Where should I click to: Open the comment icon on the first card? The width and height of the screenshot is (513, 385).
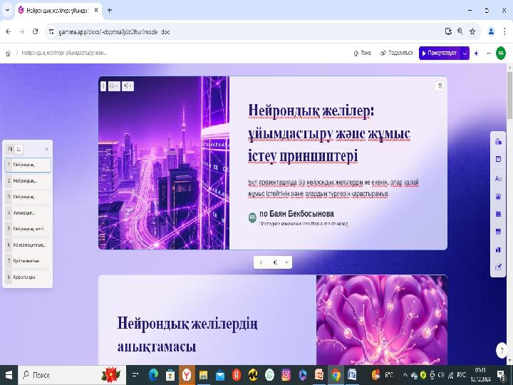point(440,86)
